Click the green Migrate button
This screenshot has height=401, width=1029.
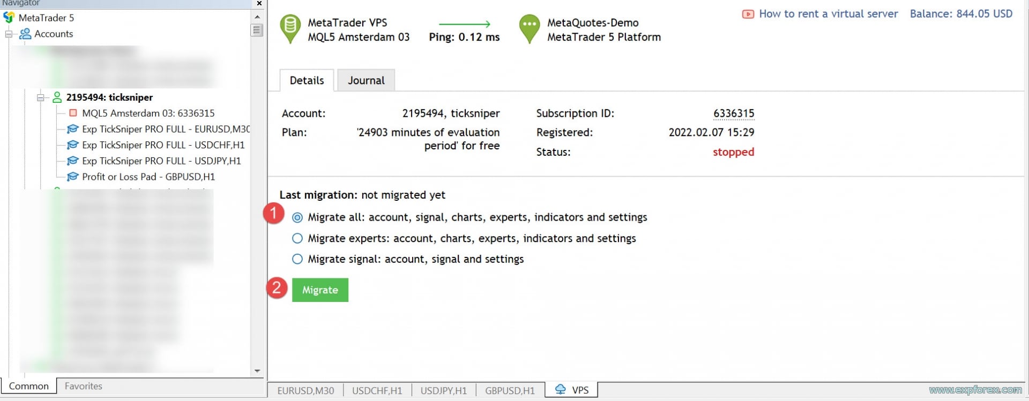[320, 290]
